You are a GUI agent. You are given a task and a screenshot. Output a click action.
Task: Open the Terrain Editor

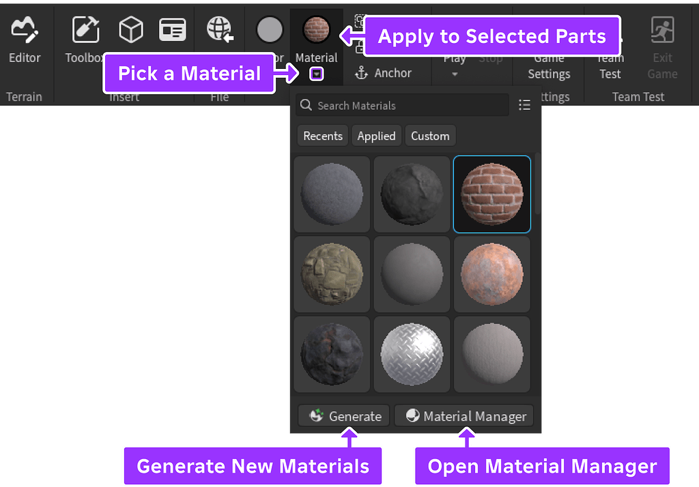pyautogui.click(x=24, y=30)
